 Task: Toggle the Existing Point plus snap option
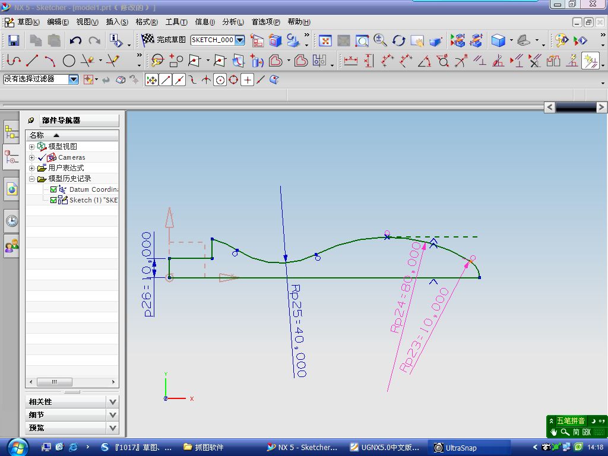tap(247, 80)
